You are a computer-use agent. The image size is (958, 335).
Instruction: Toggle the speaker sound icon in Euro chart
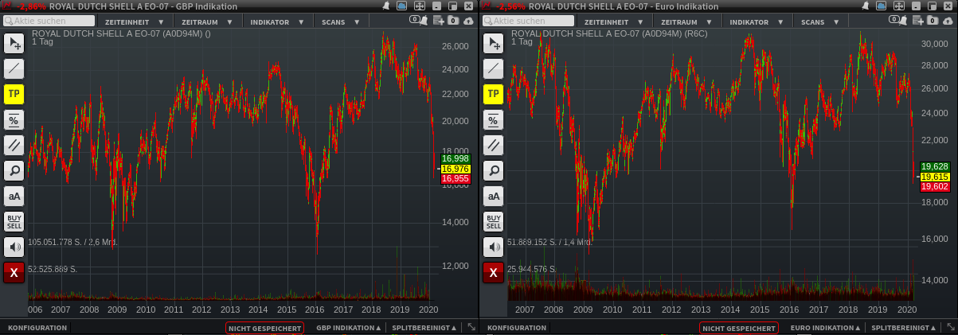click(x=494, y=247)
